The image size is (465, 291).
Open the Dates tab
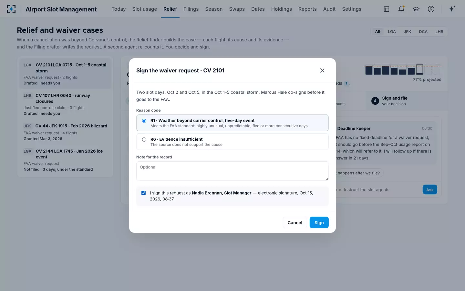[x=258, y=9]
